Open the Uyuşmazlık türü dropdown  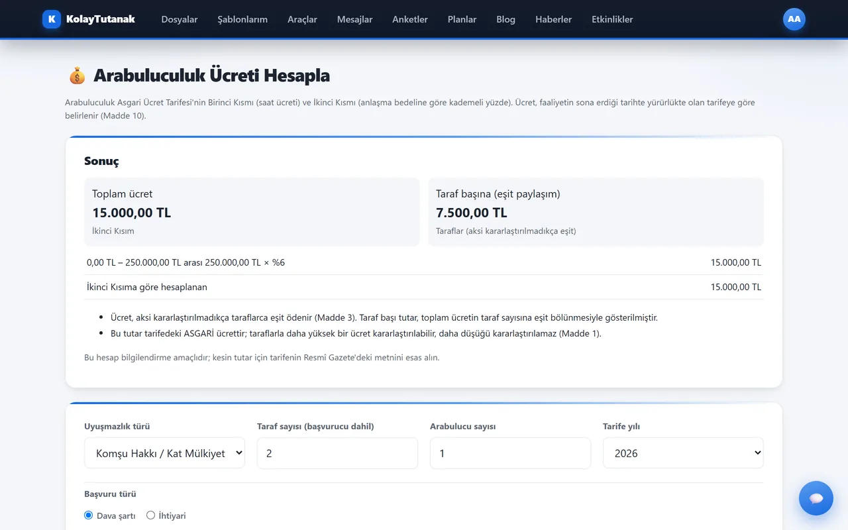pos(164,453)
